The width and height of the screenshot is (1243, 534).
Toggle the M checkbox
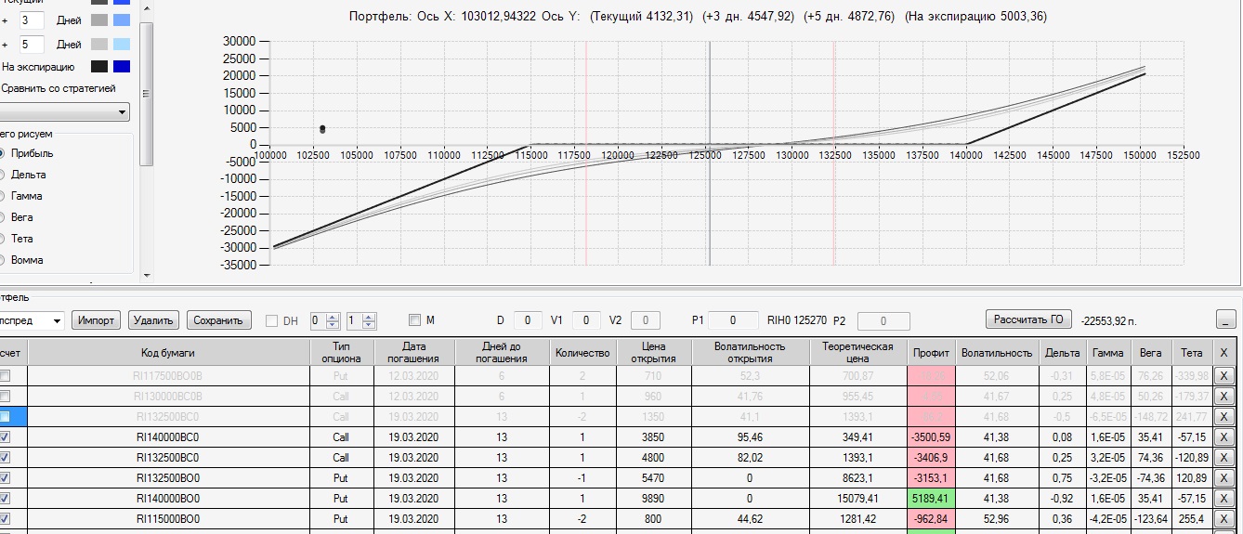[x=414, y=320]
